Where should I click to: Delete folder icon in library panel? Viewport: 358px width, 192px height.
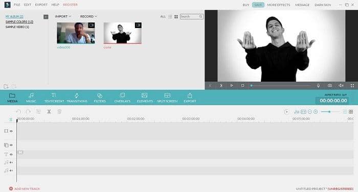tap(14, 86)
